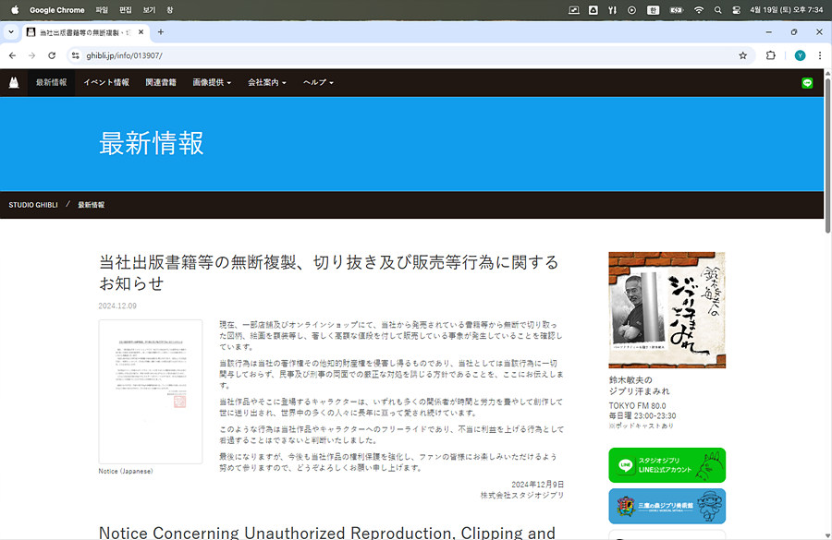The height and width of the screenshot is (540, 832).
Task: Open the 창 (Window) menu
Action: tap(170, 10)
